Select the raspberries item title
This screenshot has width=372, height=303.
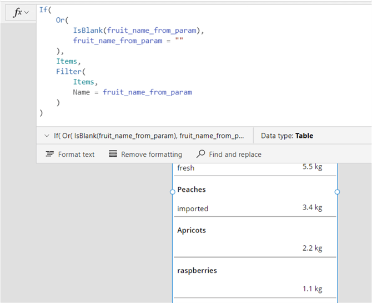tap(197, 271)
